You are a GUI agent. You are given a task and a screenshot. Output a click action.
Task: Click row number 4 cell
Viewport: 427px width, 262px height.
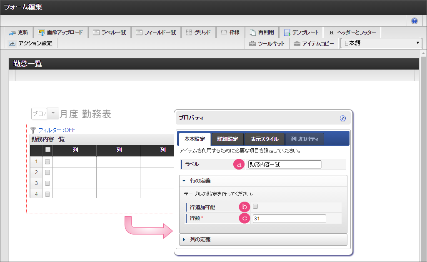[36, 194]
